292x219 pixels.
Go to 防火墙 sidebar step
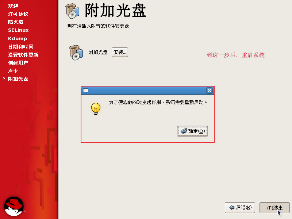[16, 22]
